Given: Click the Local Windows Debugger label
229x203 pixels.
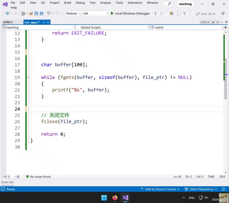Looking at the screenshot, I should coord(132,14).
